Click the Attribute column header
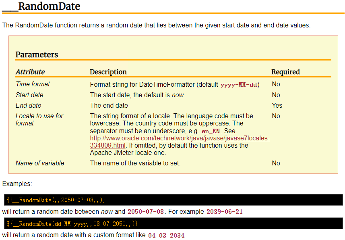This screenshot has height=240, width=345. [x=30, y=72]
